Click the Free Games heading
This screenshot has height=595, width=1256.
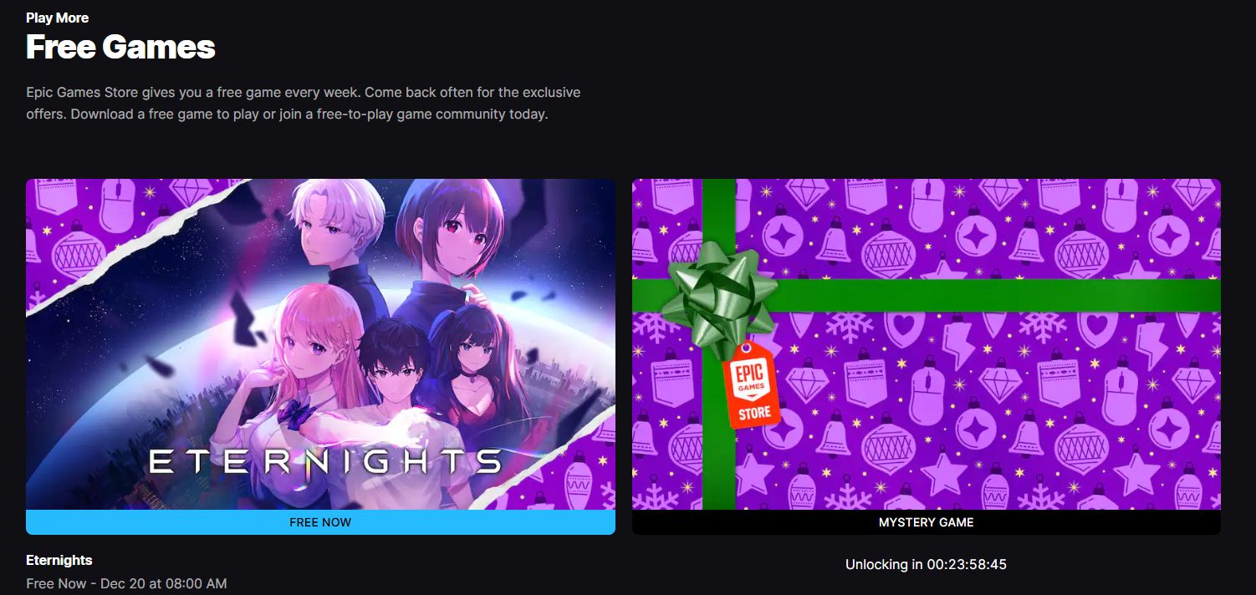[x=120, y=47]
